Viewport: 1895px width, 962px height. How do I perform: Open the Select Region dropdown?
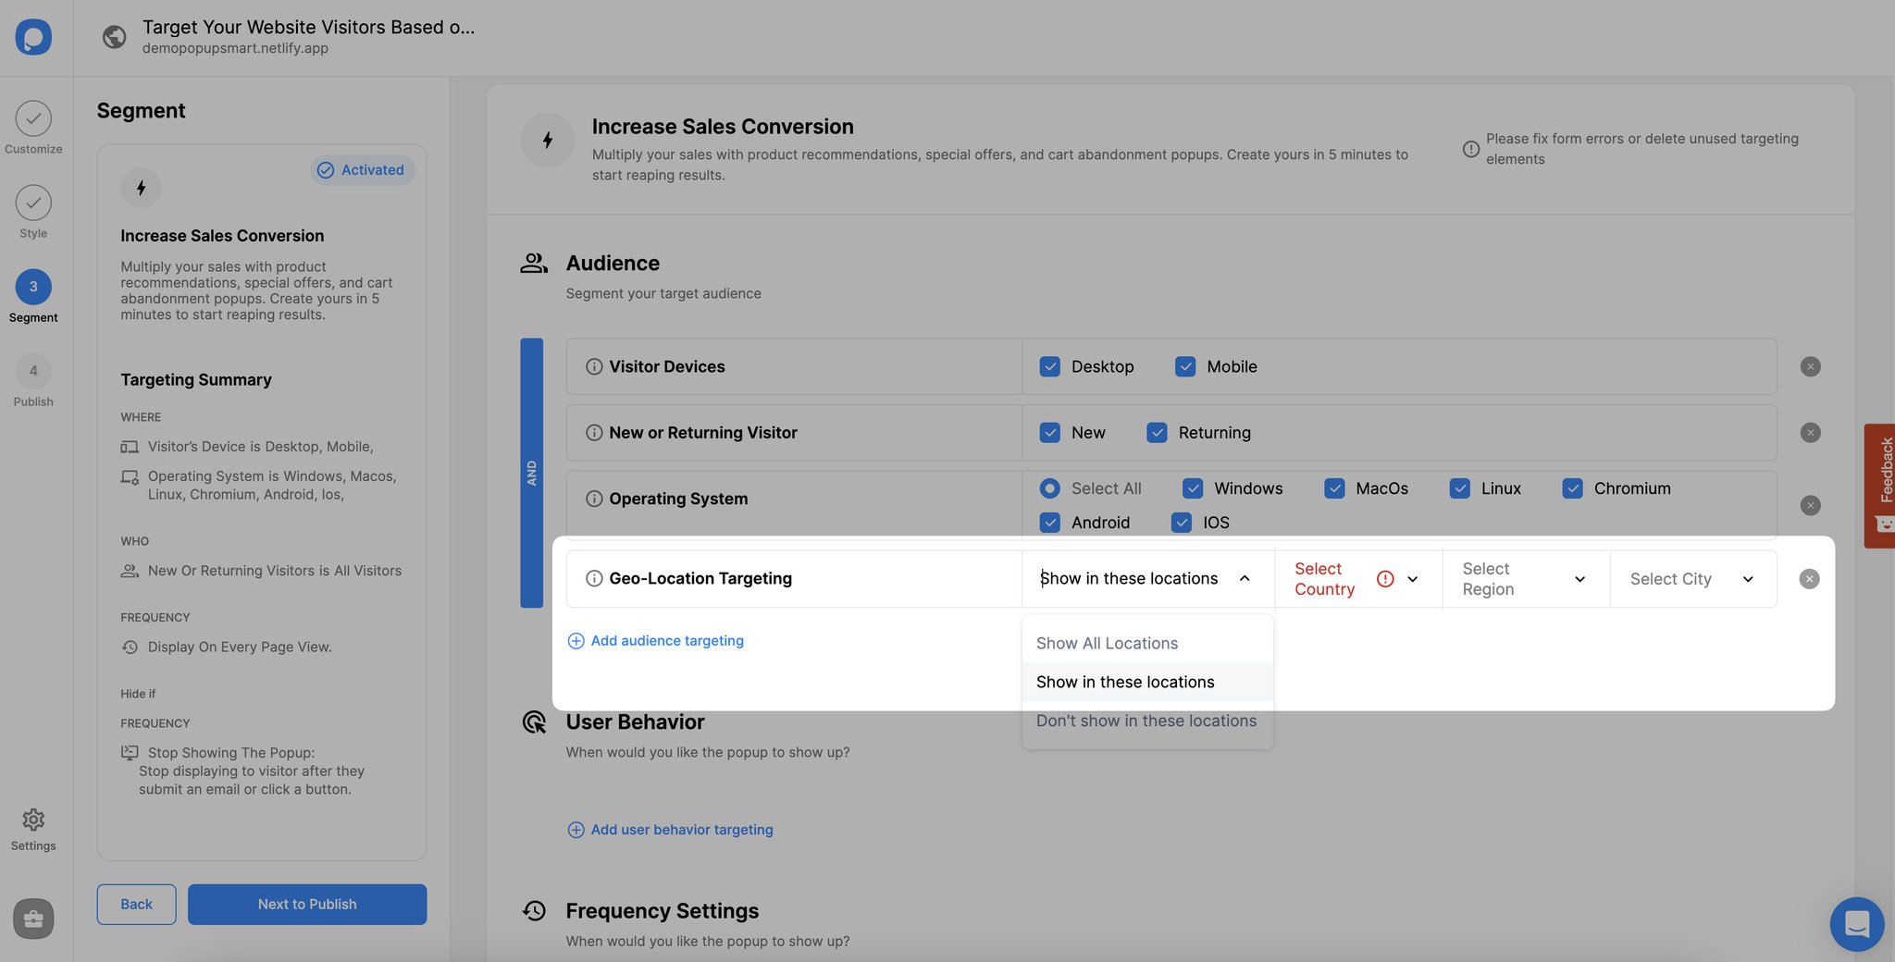pos(1525,579)
